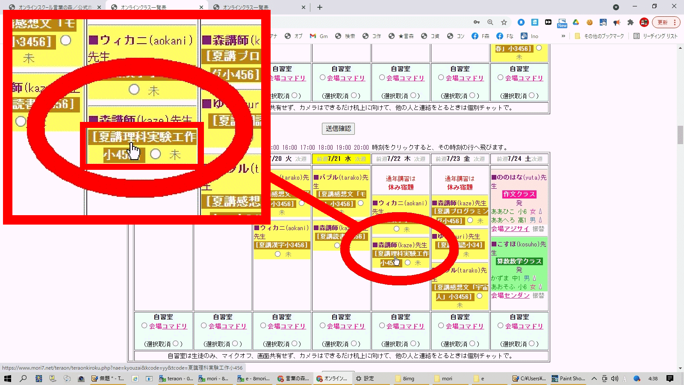Image resolution: width=684 pixels, height=385 pixels.
Task: Open Chrome's three-dot menu
Action: coord(675,22)
